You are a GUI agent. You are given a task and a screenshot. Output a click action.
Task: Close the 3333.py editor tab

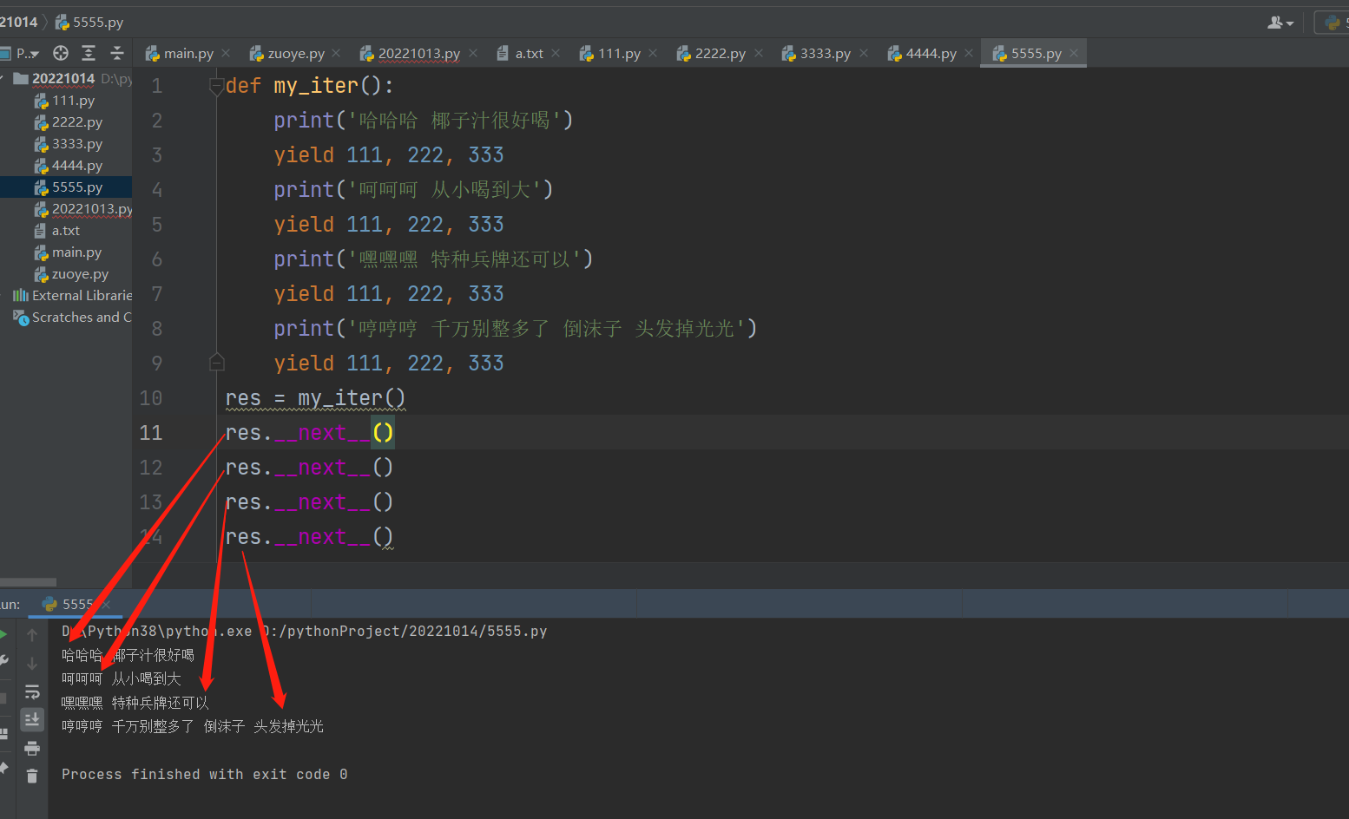tap(864, 53)
